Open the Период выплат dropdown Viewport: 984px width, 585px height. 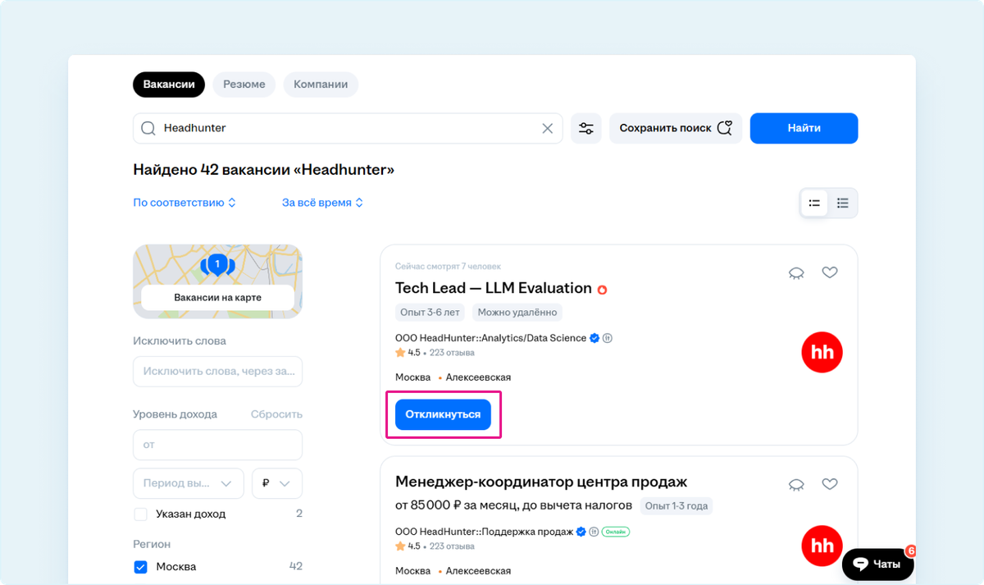(x=188, y=484)
